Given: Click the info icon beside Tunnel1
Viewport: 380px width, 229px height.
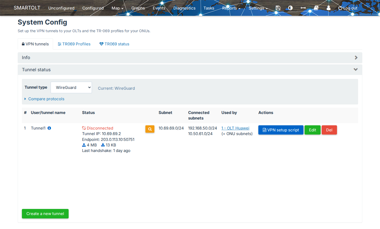Looking at the screenshot, I should [x=49, y=128].
